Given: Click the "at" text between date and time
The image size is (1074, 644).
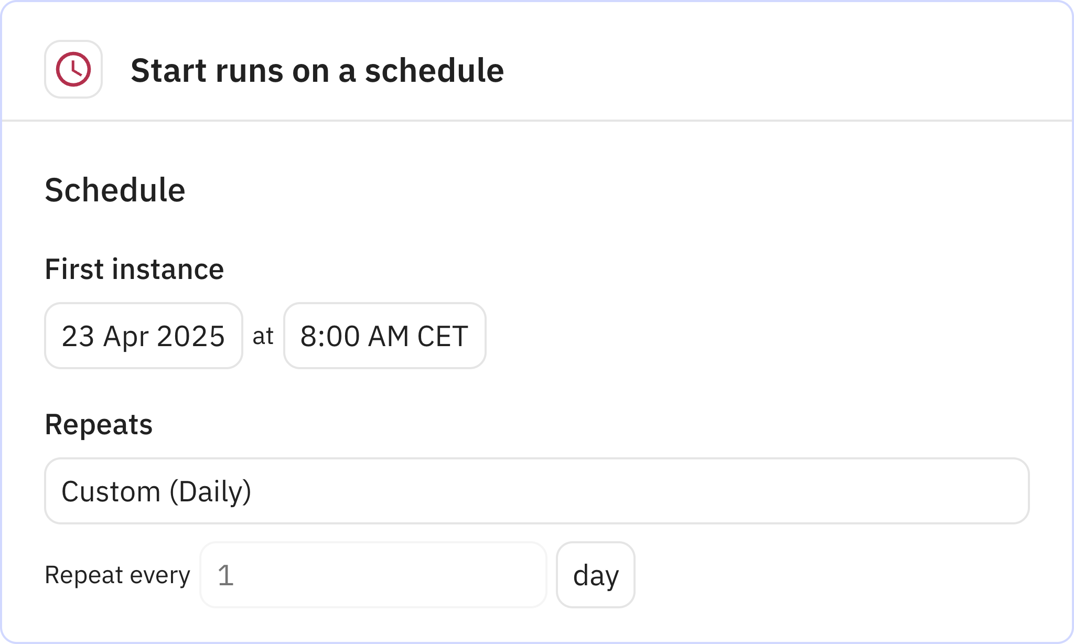Looking at the screenshot, I should pos(263,336).
